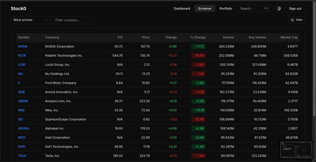Click Palantir Technologies Inc. company name

click(64, 56)
